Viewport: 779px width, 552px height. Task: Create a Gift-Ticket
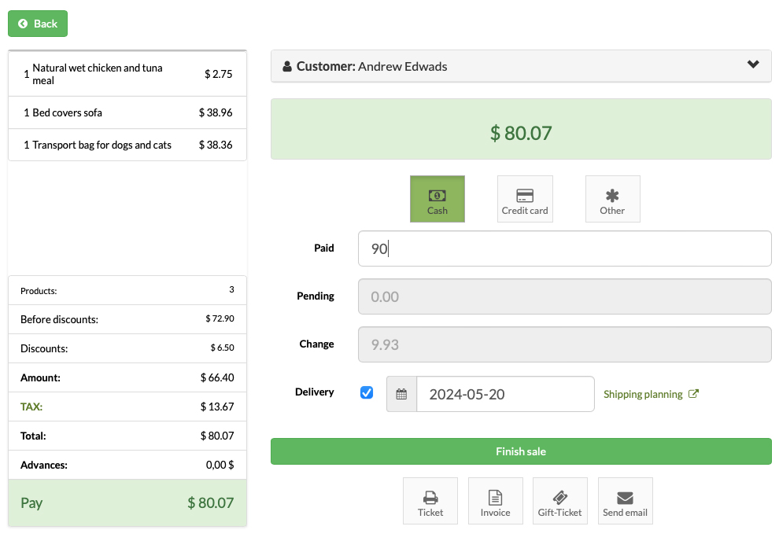[x=560, y=501]
